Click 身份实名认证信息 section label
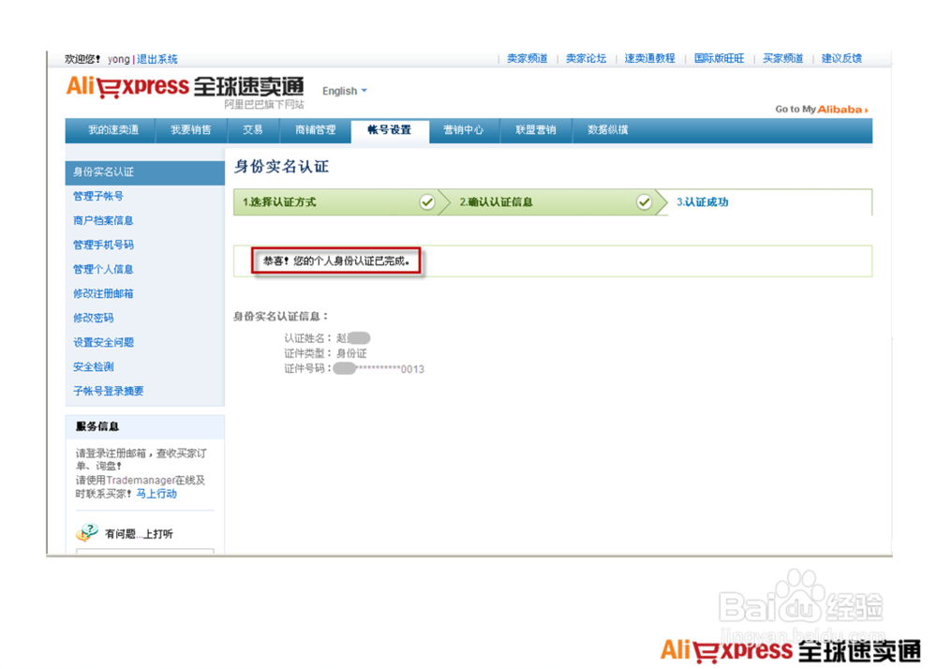This screenshot has height=669, width=937. [280, 317]
